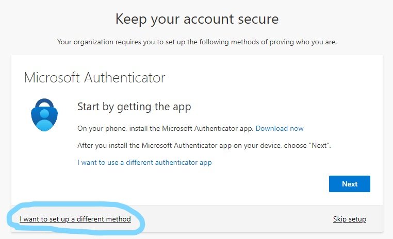Click the Your organization requires description text
Viewport: 393px width, 239px height.
click(196, 42)
